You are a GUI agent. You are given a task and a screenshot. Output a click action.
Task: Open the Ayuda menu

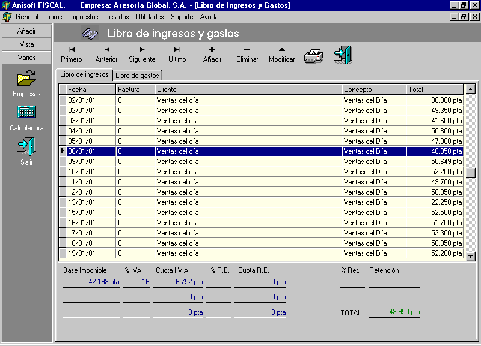209,17
